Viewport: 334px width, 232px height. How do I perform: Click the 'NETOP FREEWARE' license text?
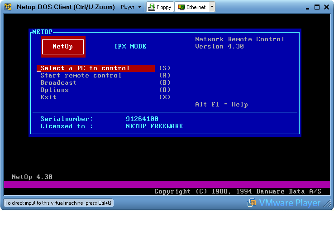[154, 126]
